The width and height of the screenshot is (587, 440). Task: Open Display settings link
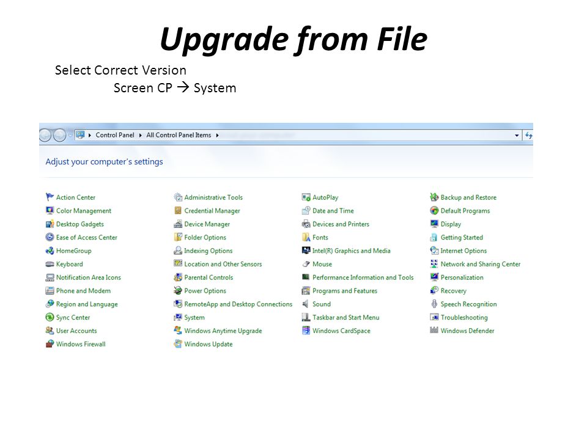(x=451, y=224)
